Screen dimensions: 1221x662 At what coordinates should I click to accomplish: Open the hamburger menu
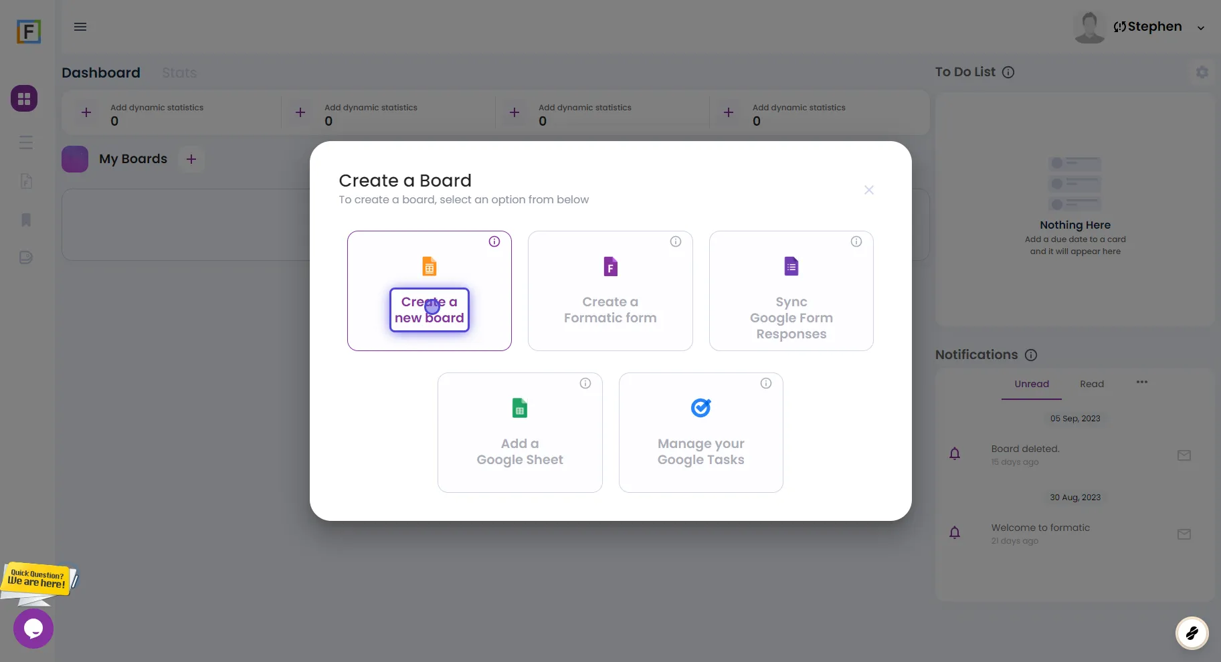coord(80,27)
